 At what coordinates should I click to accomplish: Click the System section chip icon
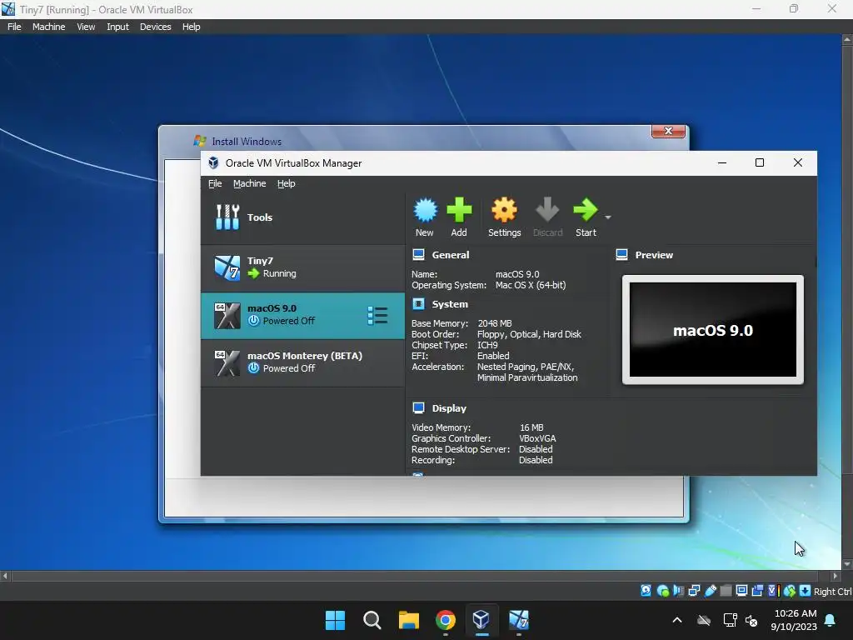(x=418, y=303)
